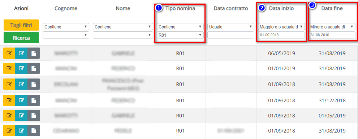The height and width of the screenshot is (139, 358).
Task: Remove filters with Togli filtri button
Action: tap(21, 25)
